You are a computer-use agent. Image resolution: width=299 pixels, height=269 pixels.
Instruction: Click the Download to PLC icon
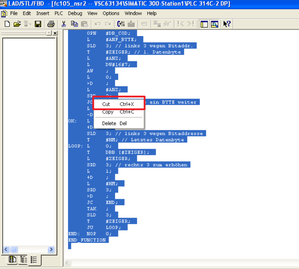[131, 24]
